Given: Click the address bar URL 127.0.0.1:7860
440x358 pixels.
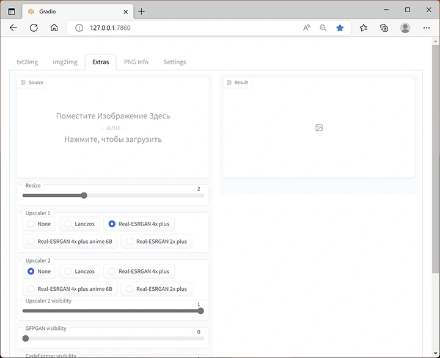Looking at the screenshot, I should 110,27.
